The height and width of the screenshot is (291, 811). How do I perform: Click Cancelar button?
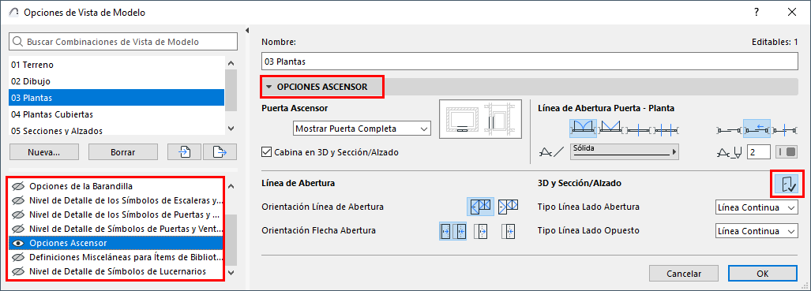click(x=684, y=274)
